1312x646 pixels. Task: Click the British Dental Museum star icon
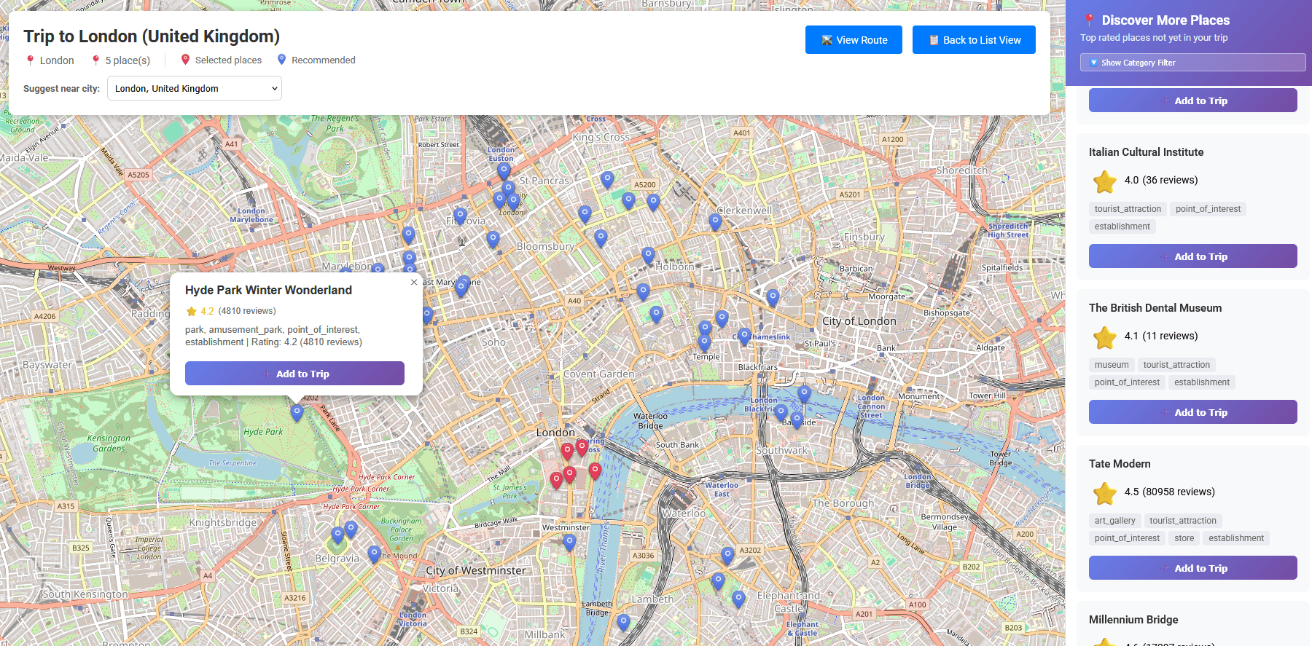coord(1105,337)
